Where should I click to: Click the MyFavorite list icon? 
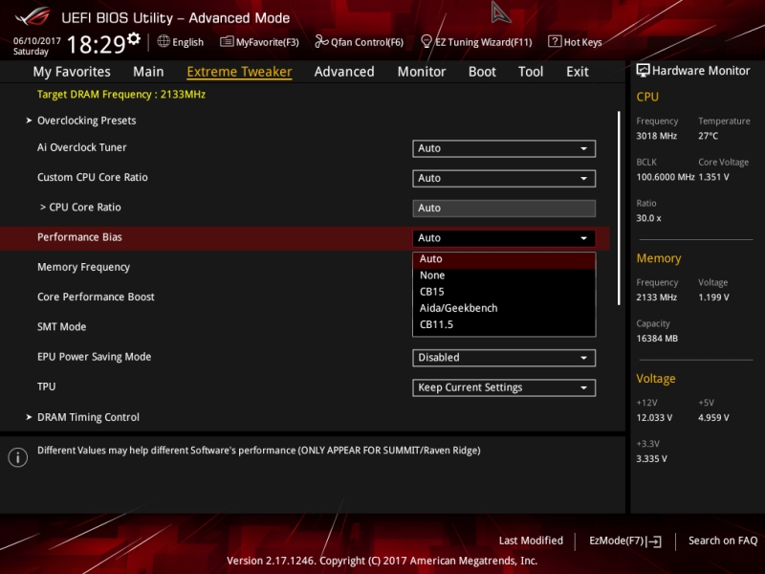click(227, 41)
